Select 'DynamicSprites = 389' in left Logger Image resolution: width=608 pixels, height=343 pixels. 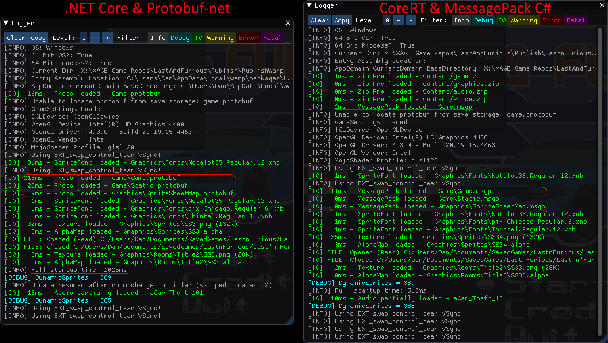point(58,277)
